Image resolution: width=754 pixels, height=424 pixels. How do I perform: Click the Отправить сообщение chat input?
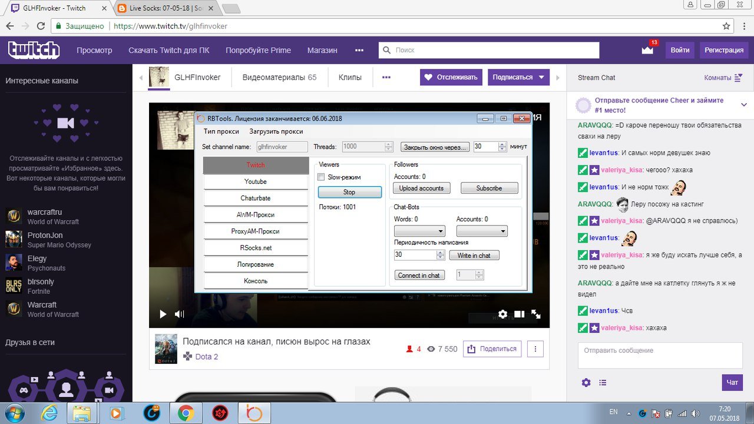[x=660, y=355]
